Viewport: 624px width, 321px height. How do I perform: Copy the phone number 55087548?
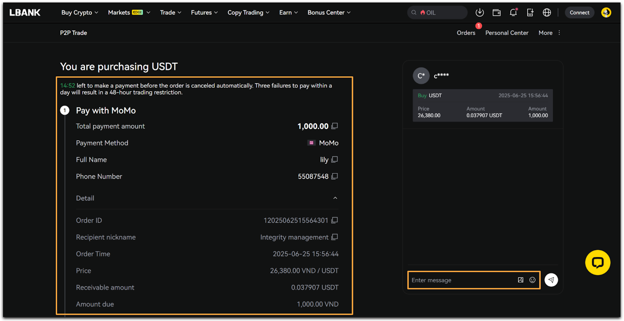(x=334, y=176)
